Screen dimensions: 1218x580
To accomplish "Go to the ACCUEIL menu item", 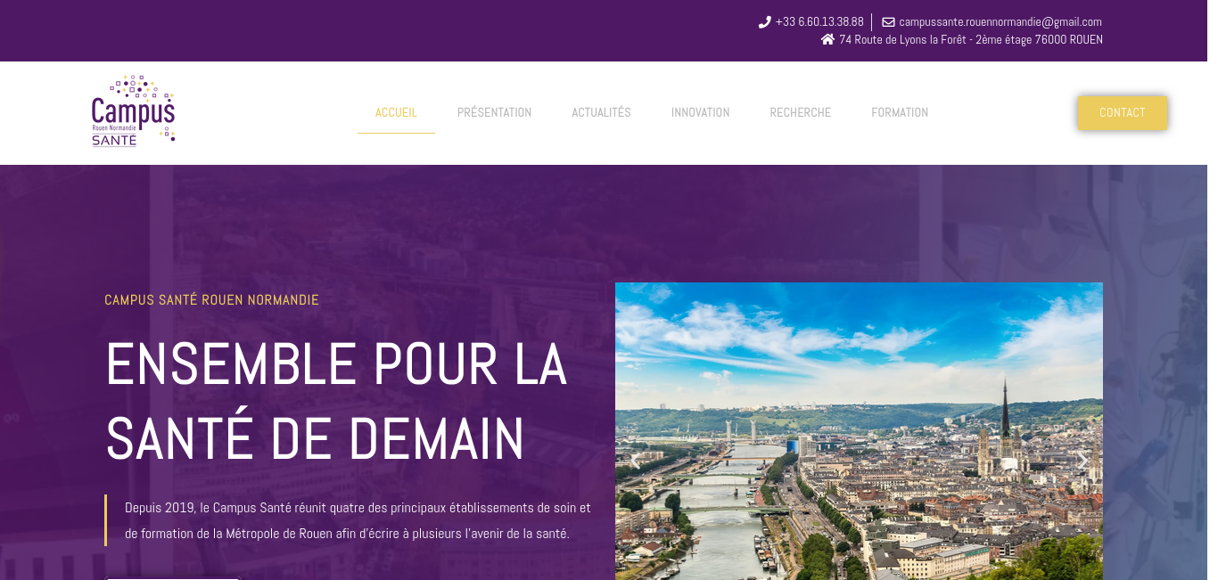I will coord(396,112).
